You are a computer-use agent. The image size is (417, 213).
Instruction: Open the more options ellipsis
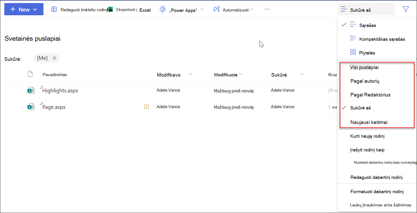pyautogui.click(x=267, y=9)
